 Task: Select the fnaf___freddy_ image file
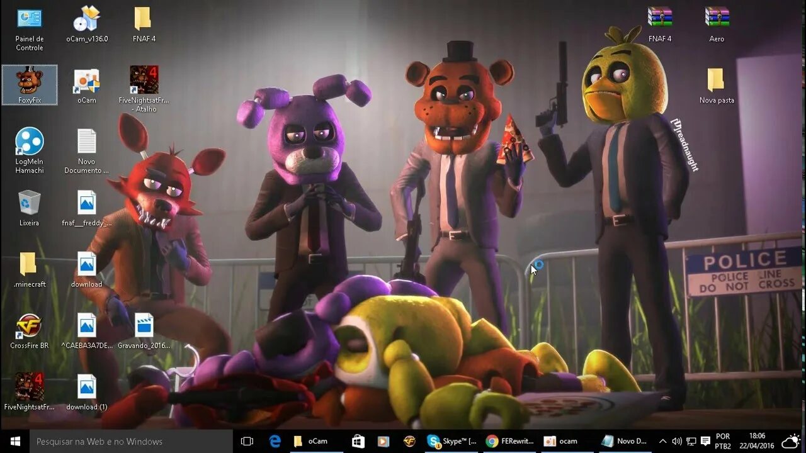click(87, 208)
